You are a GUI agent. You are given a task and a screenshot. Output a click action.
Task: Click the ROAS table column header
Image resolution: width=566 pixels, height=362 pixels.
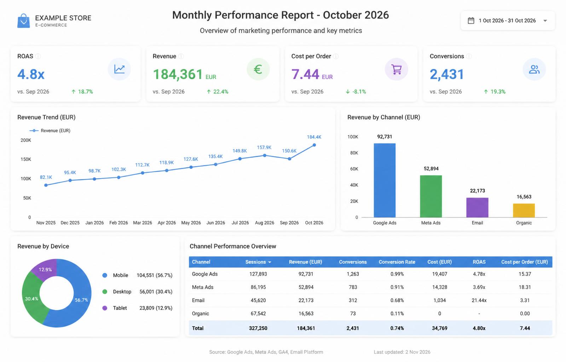click(x=479, y=262)
